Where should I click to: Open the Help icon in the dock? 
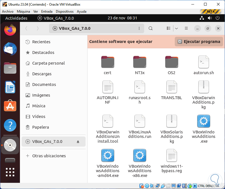[x=10, y=125]
